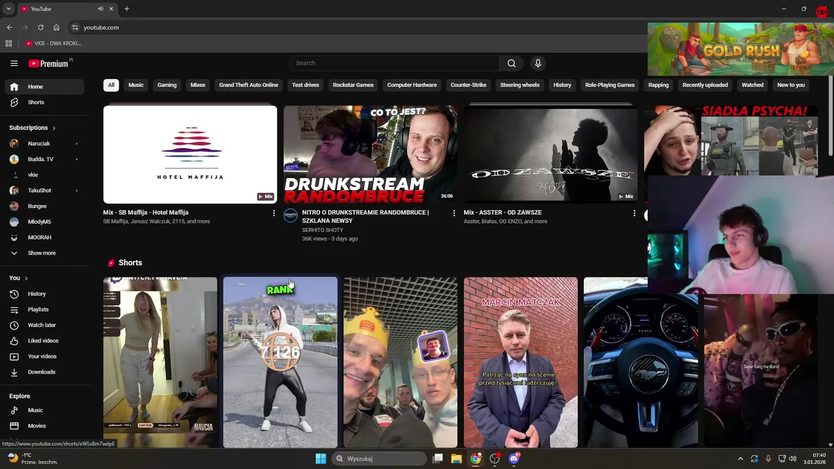Play OD ZAWSZE mix thumbnail
834x469 pixels.
[x=551, y=154]
